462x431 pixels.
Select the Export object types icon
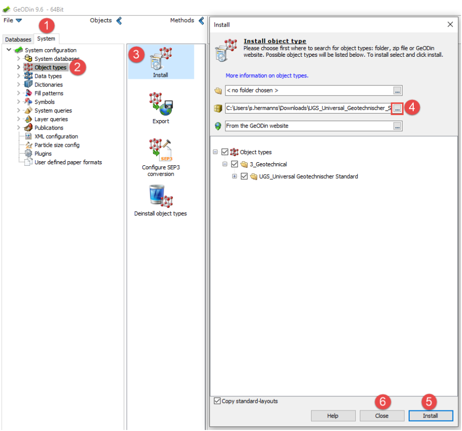coord(161,104)
